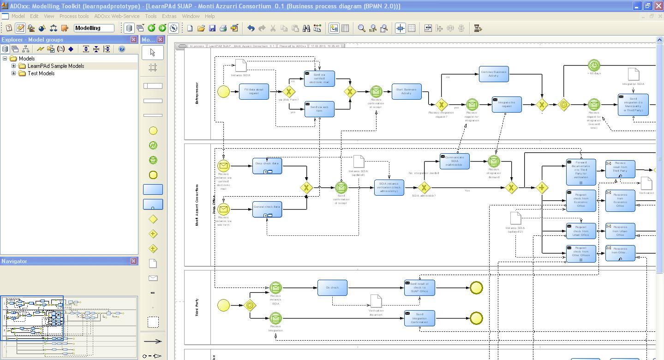This screenshot has width=664, height=360.
Task: Switch to tabular model view
Action: coord(345,28)
